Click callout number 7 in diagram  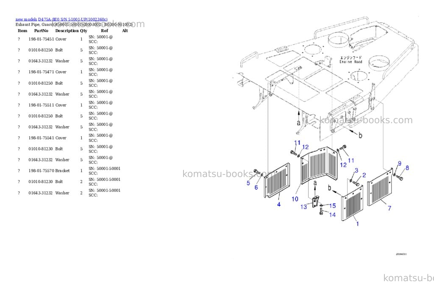[x=389, y=208]
